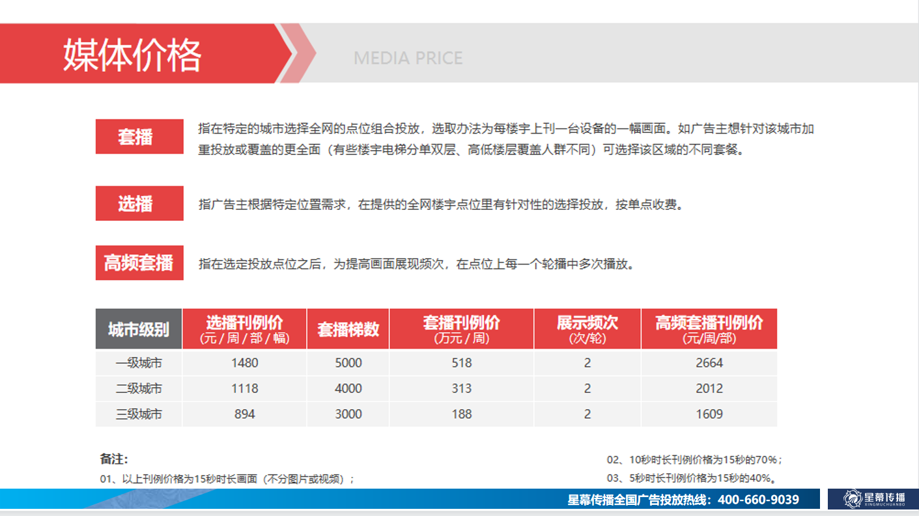
Task: Click the cell value 2664
Action: point(709,363)
